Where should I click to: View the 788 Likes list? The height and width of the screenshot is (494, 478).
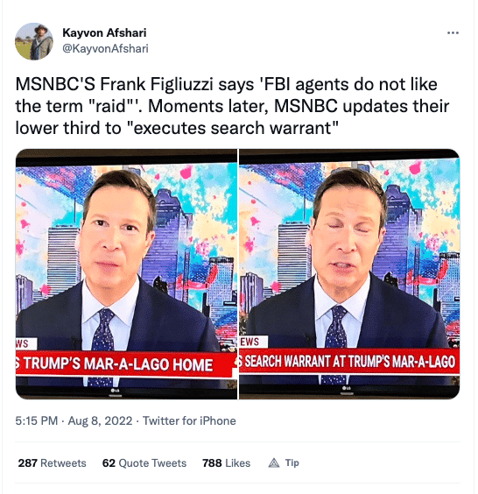[x=227, y=462]
